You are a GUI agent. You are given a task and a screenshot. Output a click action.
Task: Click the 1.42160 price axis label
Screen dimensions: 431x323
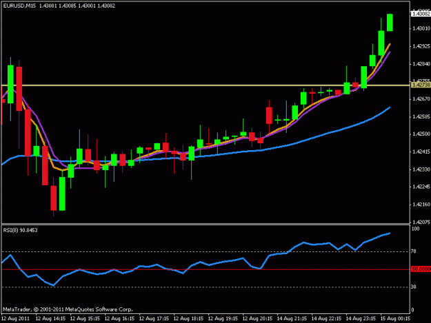421,205
